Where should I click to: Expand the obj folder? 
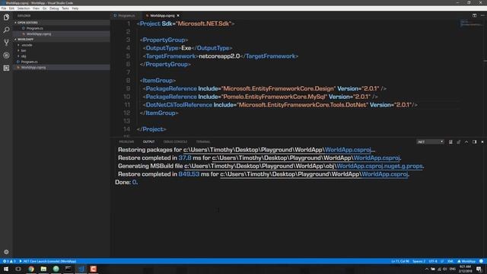click(24, 56)
